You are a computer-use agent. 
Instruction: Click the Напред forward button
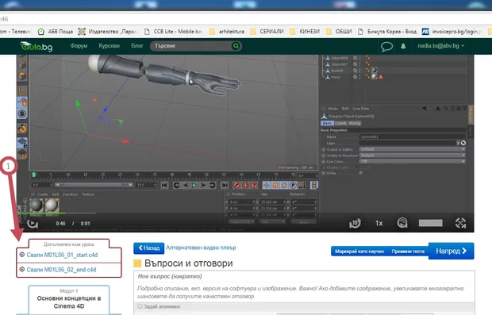[452, 251]
